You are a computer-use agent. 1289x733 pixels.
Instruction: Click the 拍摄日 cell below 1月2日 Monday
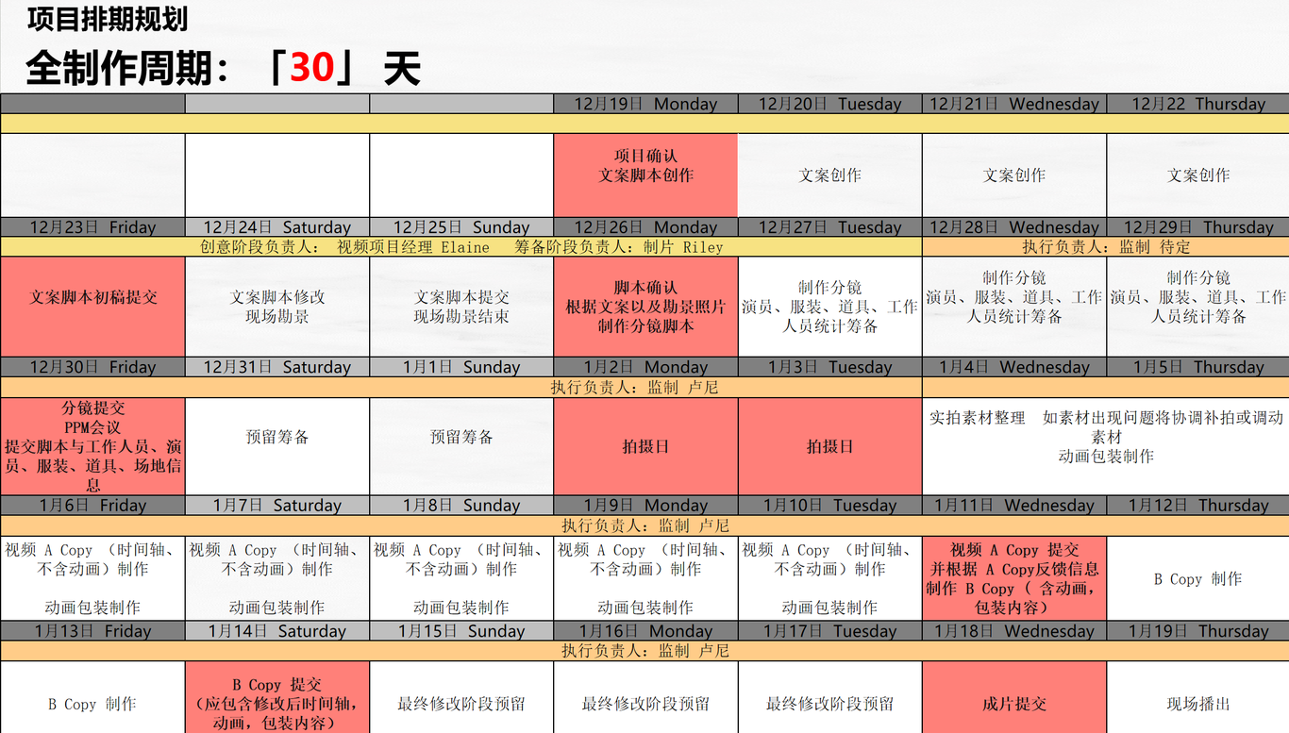pyautogui.click(x=645, y=446)
